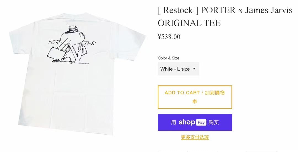Click the hat on the cartoon character
This screenshot has width=298, height=152.
pos(73,29)
